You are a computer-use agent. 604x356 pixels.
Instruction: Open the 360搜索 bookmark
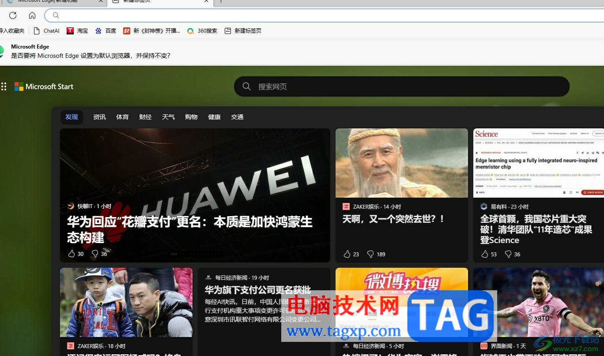[202, 31]
